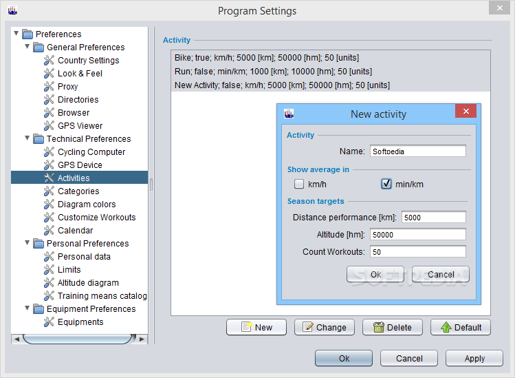Screen dimensions: 515x378
Task: Click the Personal Preferences folder icon
Action: coord(39,244)
